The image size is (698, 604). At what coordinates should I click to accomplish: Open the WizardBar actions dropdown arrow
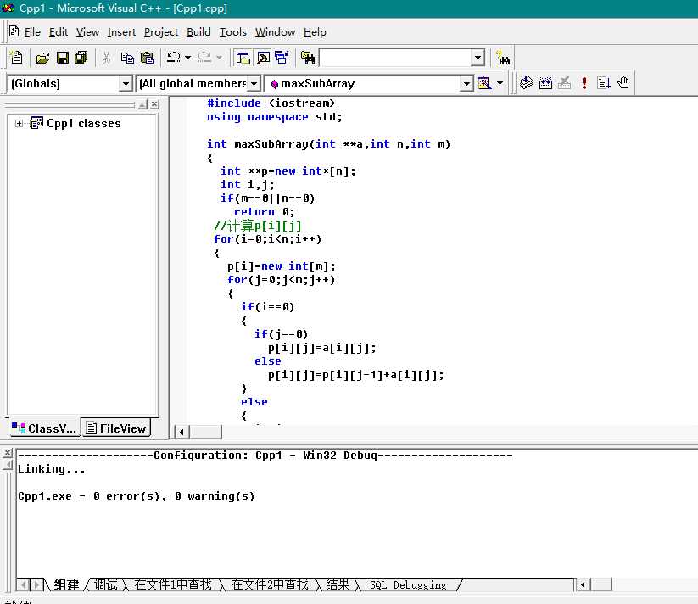click(500, 83)
